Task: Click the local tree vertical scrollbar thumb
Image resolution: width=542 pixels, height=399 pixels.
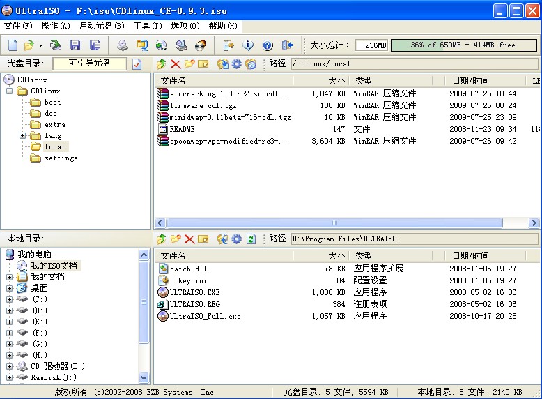Action: tap(144, 302)
